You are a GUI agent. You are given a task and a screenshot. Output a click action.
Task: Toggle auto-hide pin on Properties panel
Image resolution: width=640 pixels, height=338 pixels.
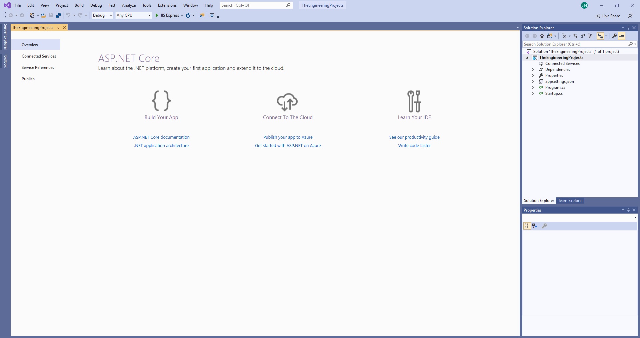click(628, 210)
